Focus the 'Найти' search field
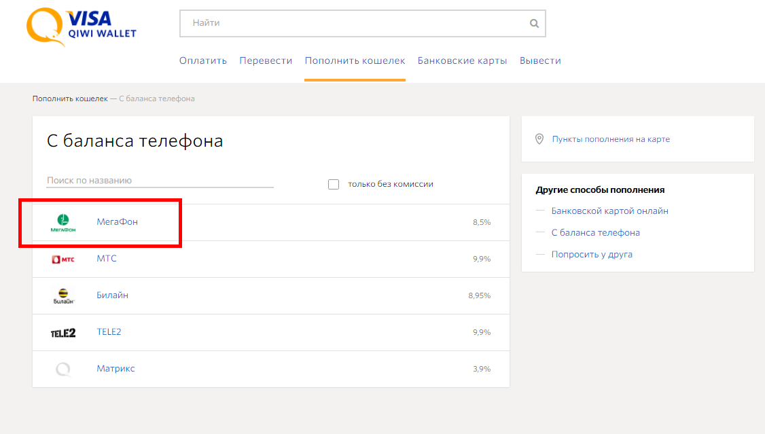This screenshot has height=434, width=765. (363, 23)
